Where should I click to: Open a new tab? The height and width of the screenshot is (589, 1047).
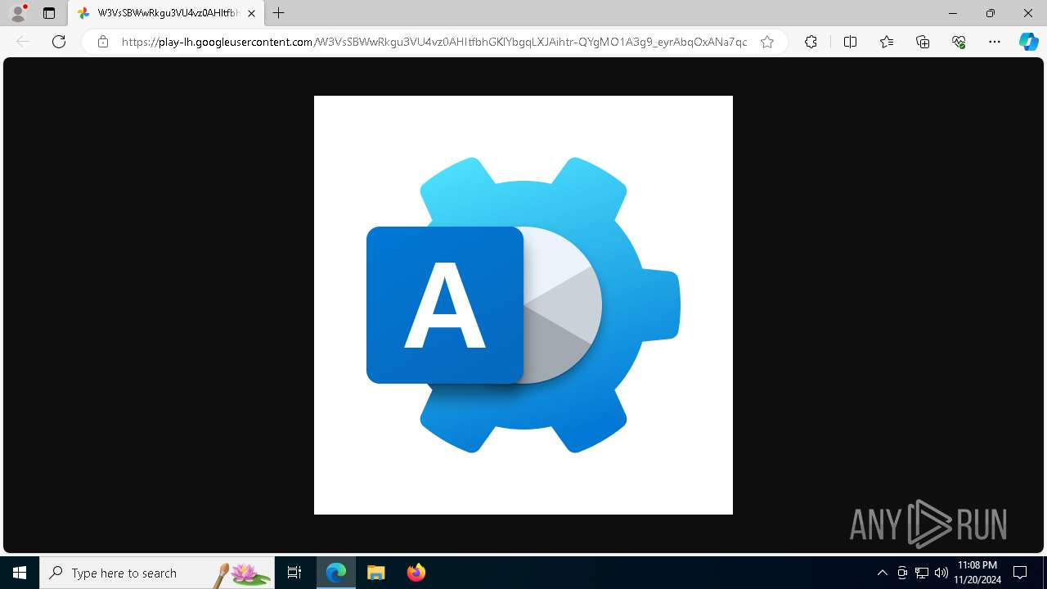pyautogui.click(x=279, y=13)
